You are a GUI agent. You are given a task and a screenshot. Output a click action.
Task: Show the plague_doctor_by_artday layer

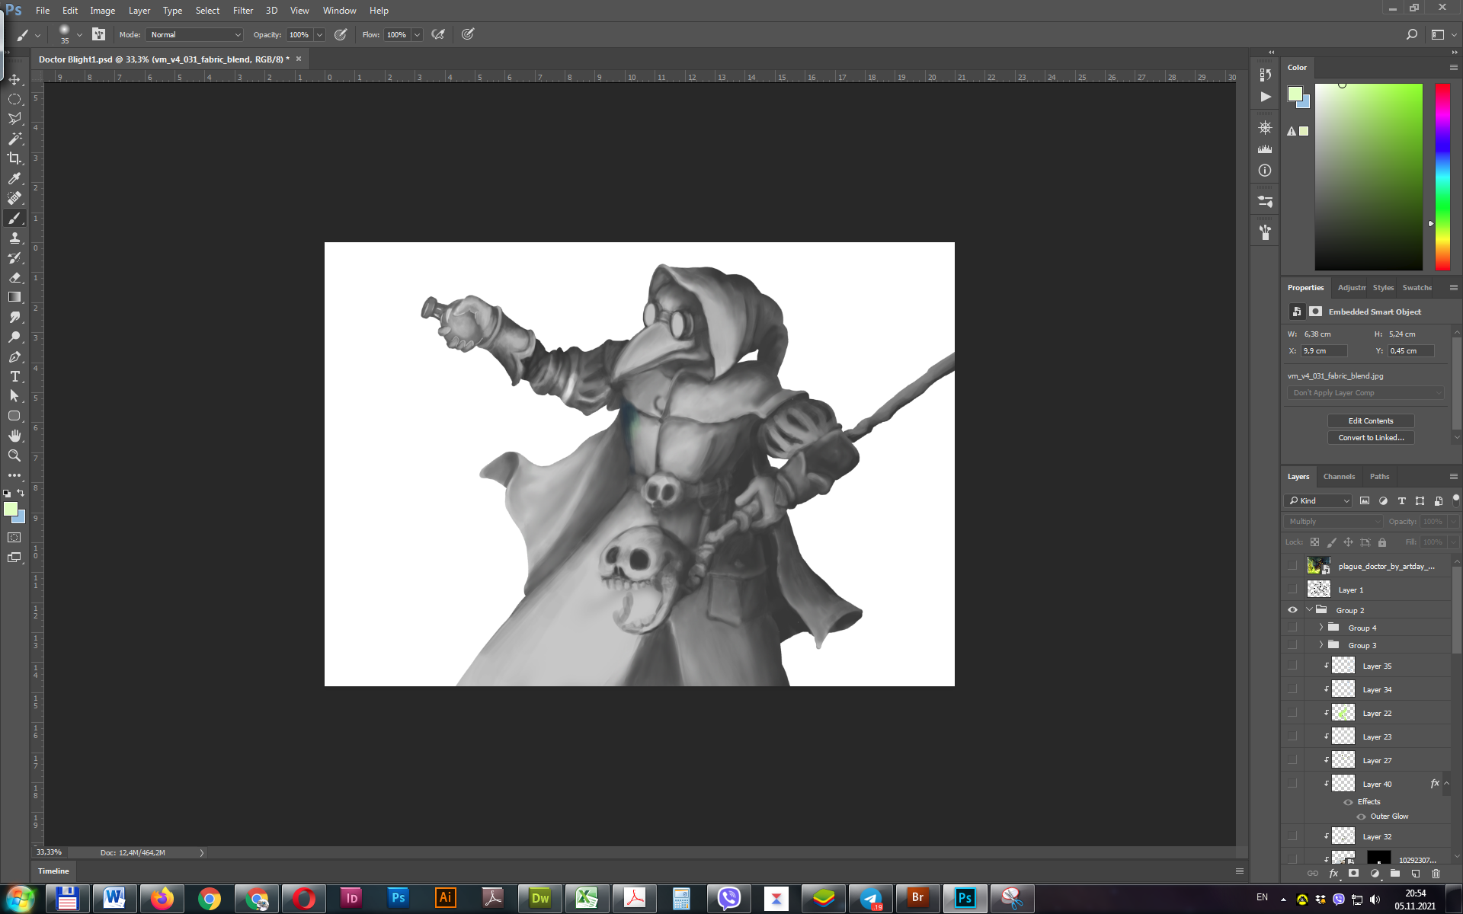pos(1292,566)
